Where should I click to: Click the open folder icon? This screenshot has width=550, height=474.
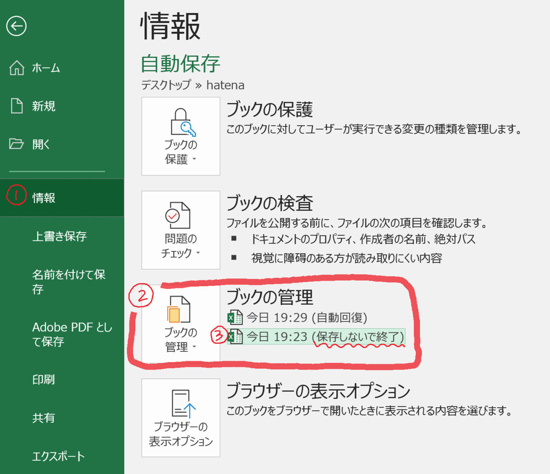coord(16,144)
